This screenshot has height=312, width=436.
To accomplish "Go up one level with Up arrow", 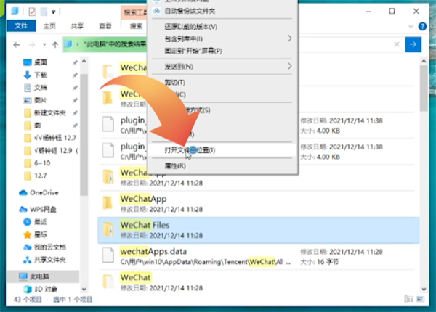I will (55, 44).
